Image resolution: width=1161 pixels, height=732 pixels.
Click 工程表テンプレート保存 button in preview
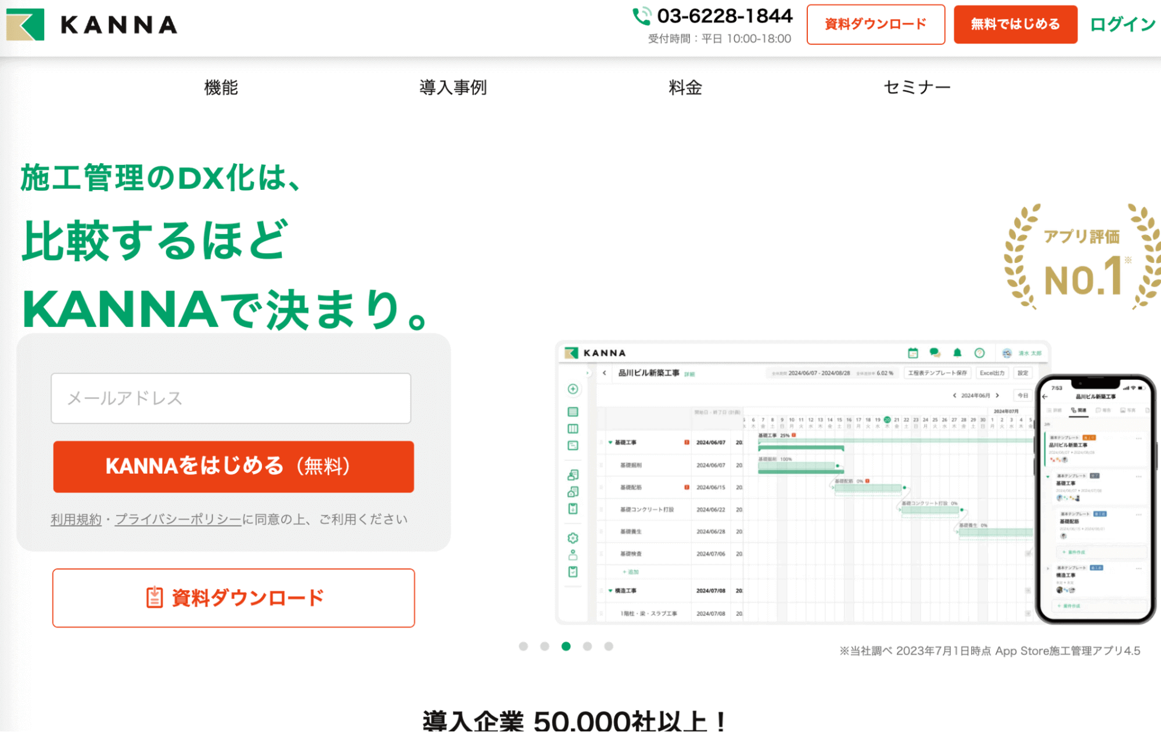(x=937, y=373)
